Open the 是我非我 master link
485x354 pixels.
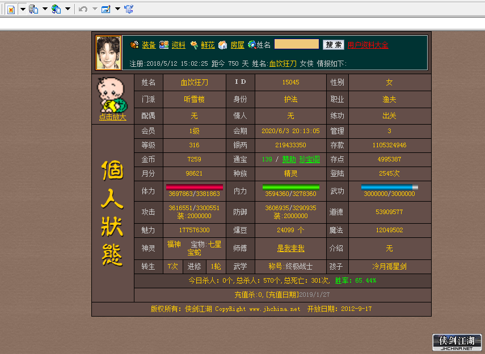coord(291,248)
